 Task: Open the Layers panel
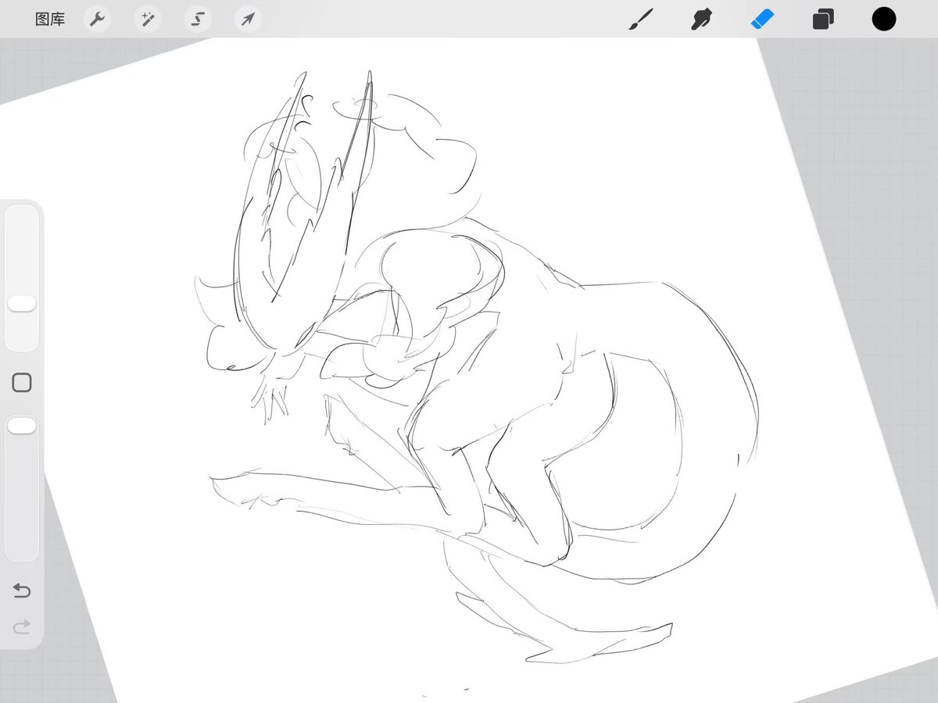click(x=823, y=20)
